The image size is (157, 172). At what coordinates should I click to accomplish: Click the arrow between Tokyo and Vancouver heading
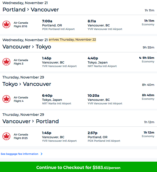(20, 84)
